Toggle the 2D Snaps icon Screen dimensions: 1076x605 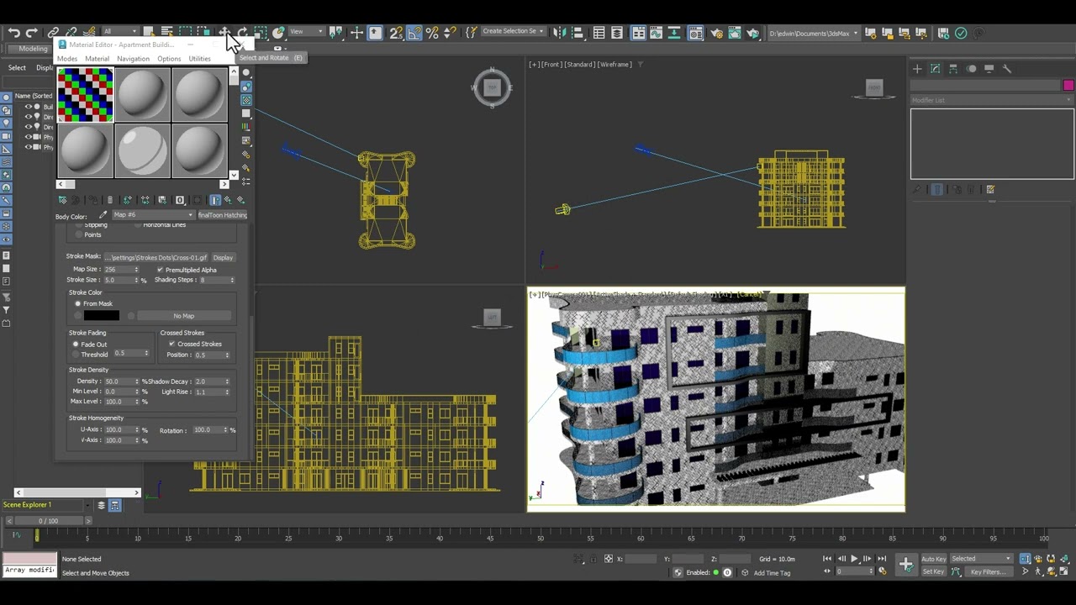click(x=395, y=33)
